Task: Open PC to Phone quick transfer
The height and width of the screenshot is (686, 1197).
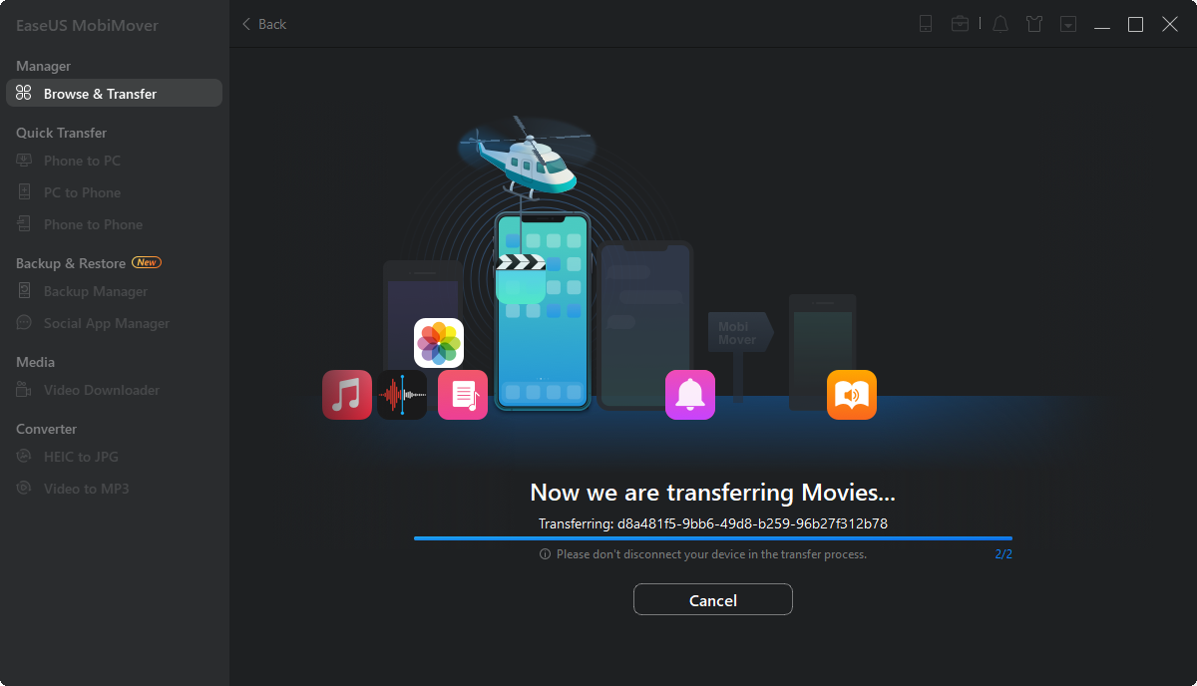Action: pos(82,192)
